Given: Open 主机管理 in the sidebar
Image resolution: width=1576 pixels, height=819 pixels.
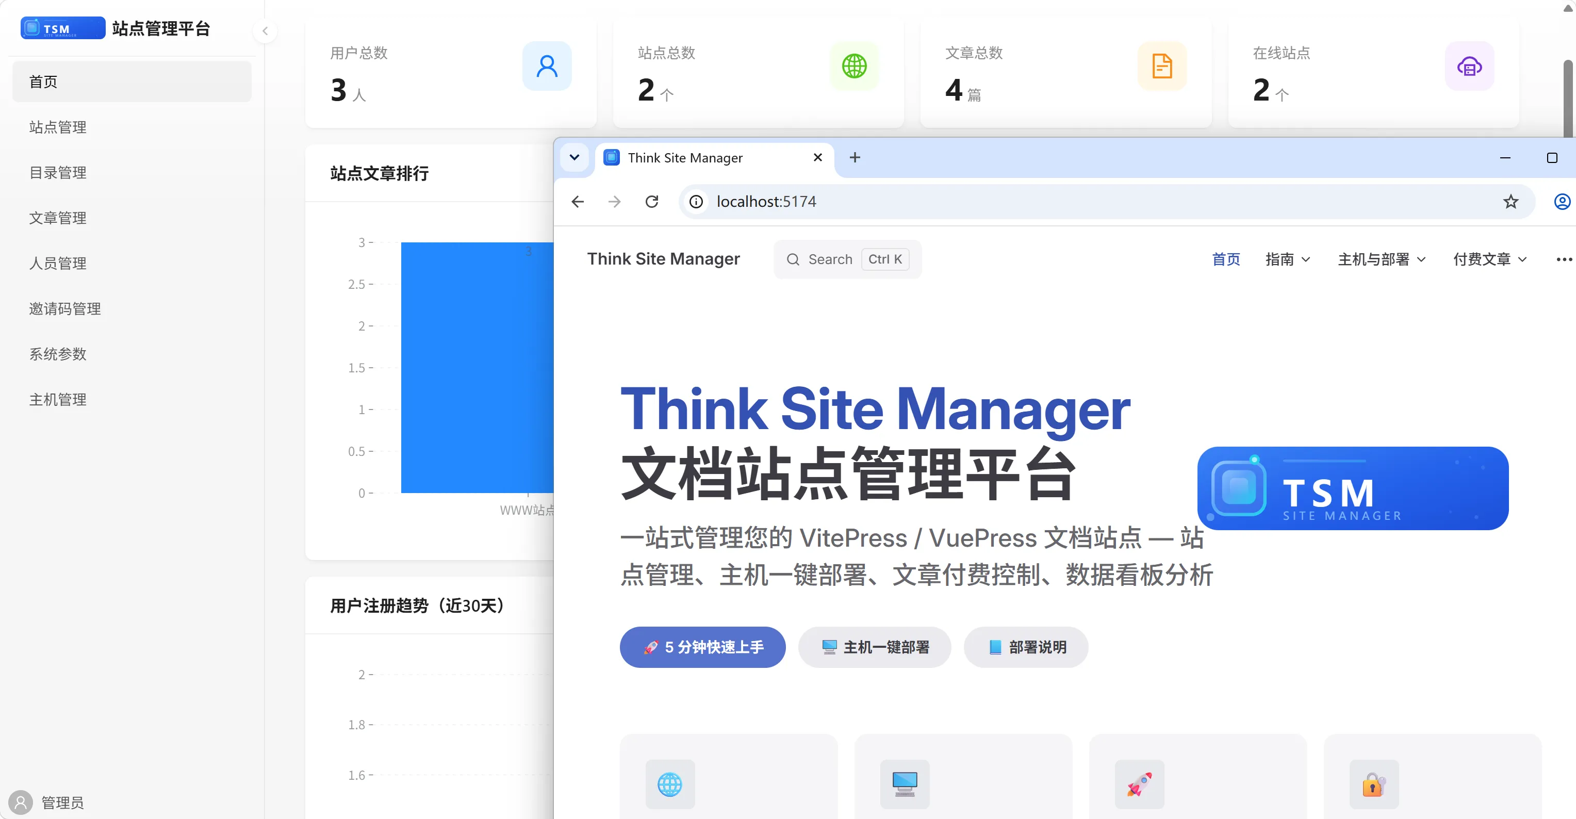Looking at the screenshot, I should pyautogui.click(x=132, y=399).
